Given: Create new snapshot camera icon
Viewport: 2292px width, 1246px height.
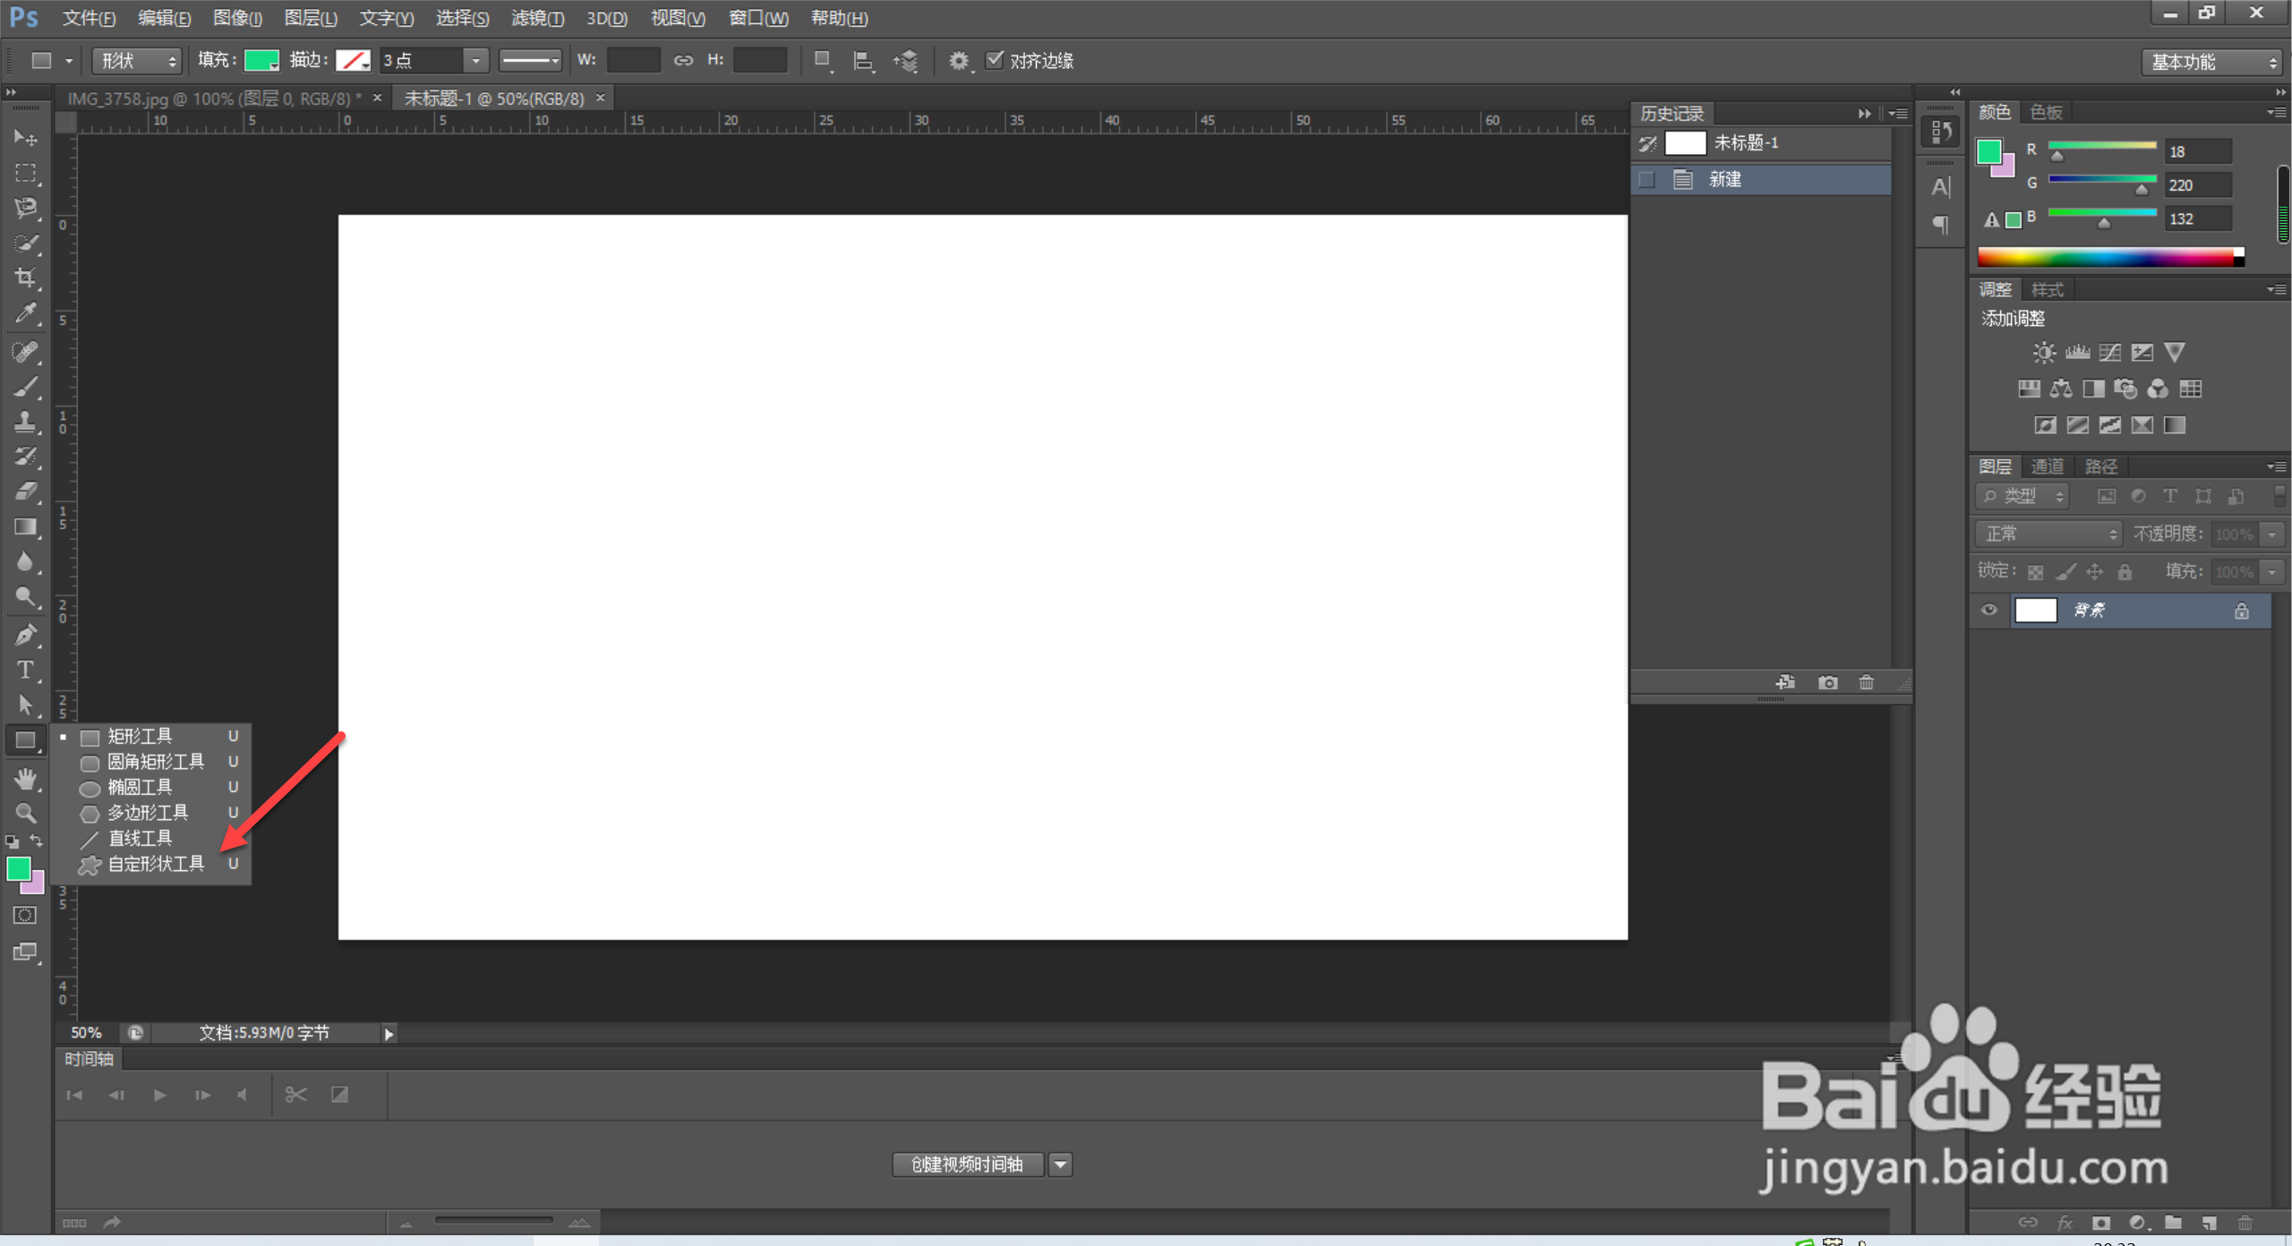Looking at the screenshot, I should coord(1827,683).
